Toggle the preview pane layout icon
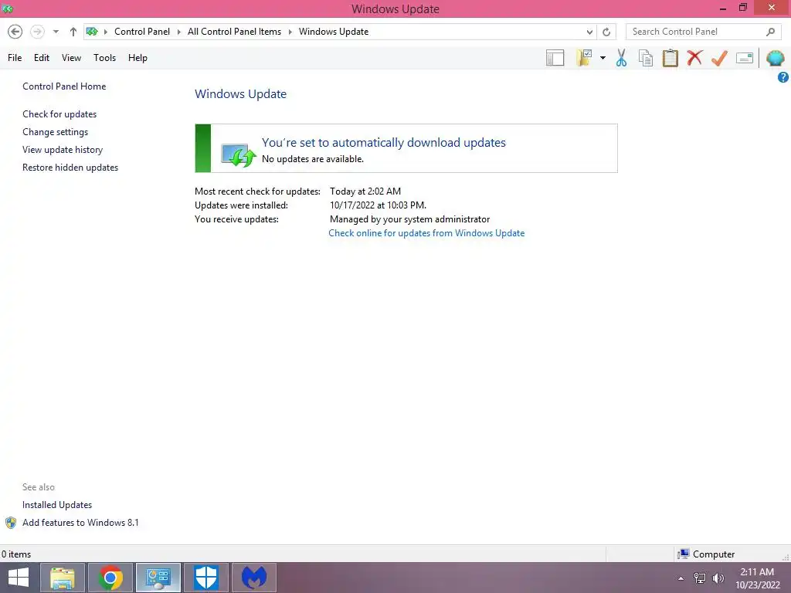This screenshot has height=593, width=791. 555,58
